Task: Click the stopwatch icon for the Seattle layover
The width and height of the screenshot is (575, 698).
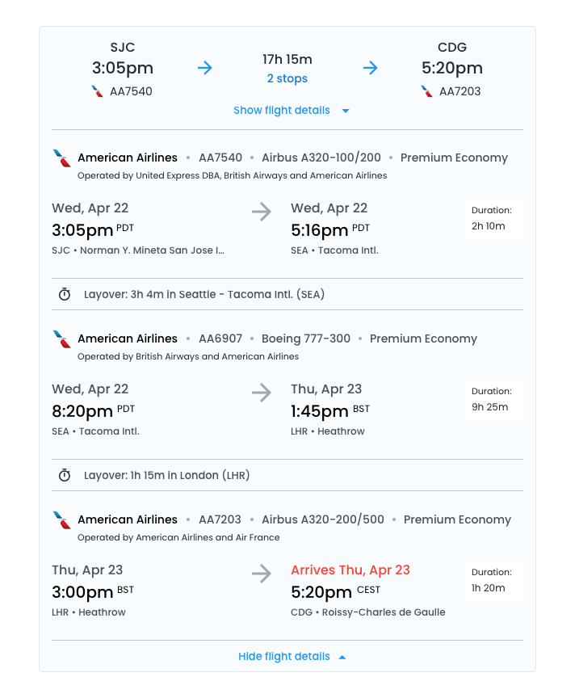Action: click(65, 294)
